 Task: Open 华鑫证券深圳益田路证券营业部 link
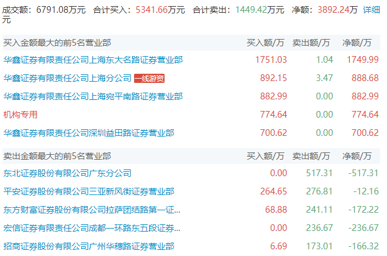(x=89, y=133)
